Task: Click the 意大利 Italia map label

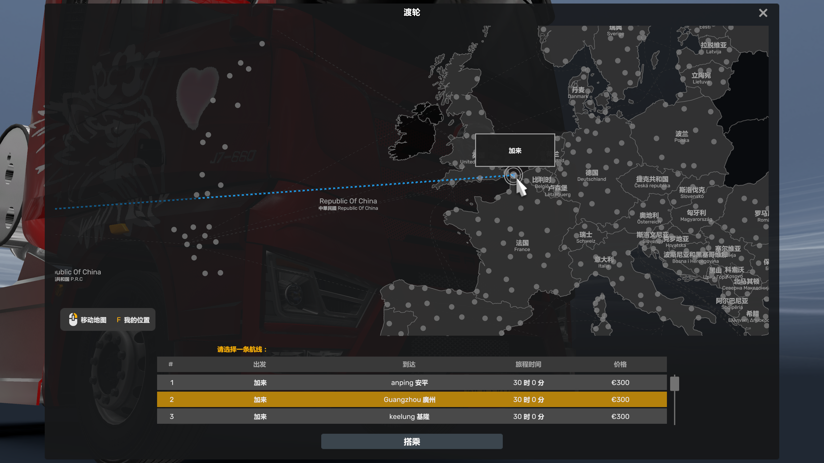Action: tap(604, 262)
